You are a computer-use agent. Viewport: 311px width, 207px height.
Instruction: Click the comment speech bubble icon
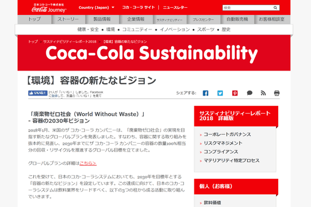[249, 93]
